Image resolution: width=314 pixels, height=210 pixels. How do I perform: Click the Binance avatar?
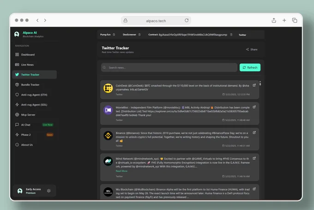(108, 136)
